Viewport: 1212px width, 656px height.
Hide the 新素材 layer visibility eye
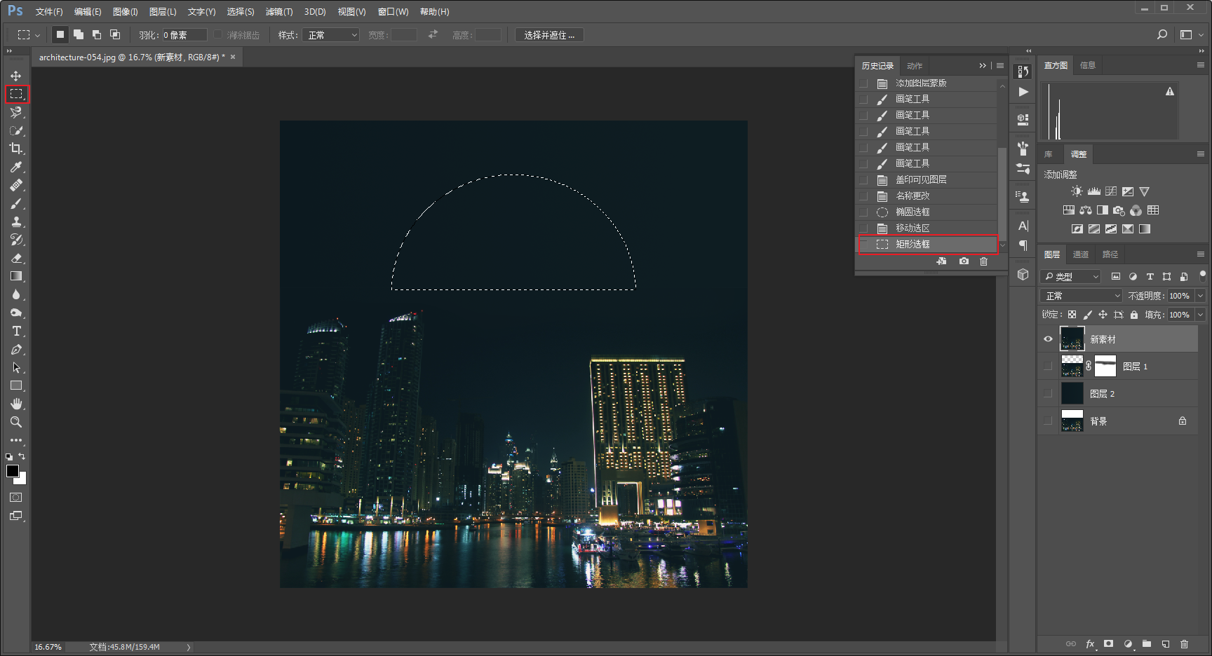coord(1048,339)
